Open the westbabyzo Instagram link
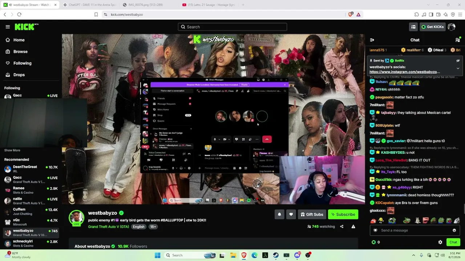465x261 pixels. [405, 72]
